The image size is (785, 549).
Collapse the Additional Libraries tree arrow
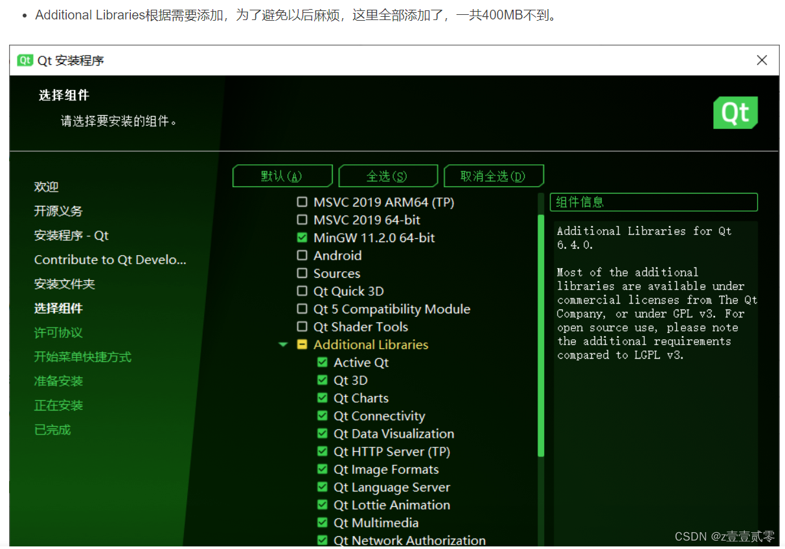282,345
